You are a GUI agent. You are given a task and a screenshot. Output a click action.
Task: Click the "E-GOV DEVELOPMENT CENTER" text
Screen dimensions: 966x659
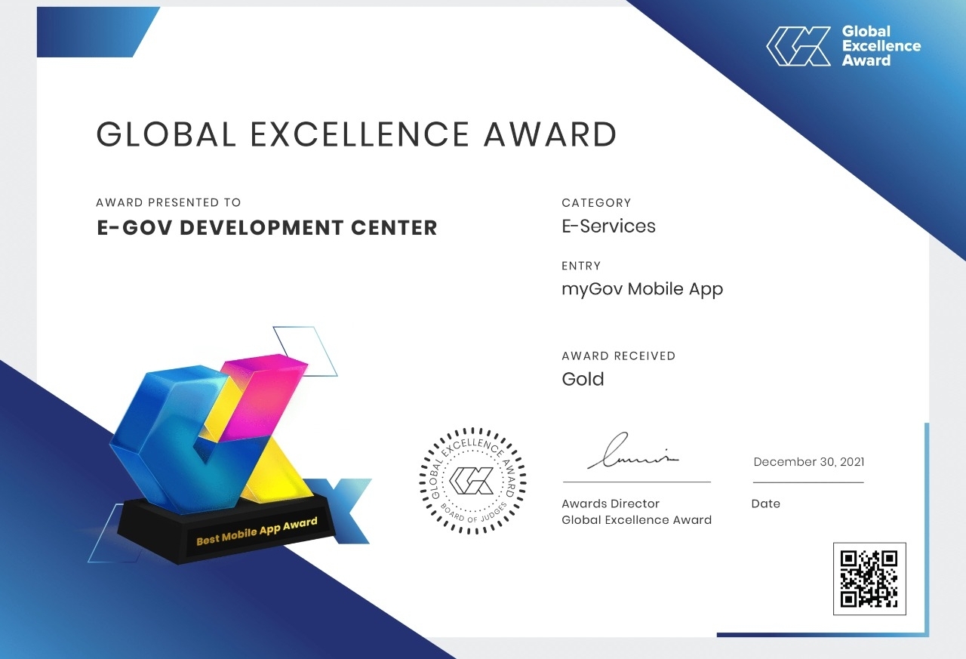click(x=267, y=227)
